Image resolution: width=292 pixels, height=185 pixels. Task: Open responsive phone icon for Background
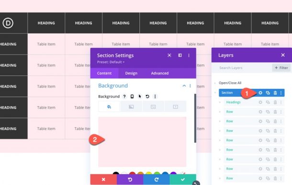(x=132, y=96)
